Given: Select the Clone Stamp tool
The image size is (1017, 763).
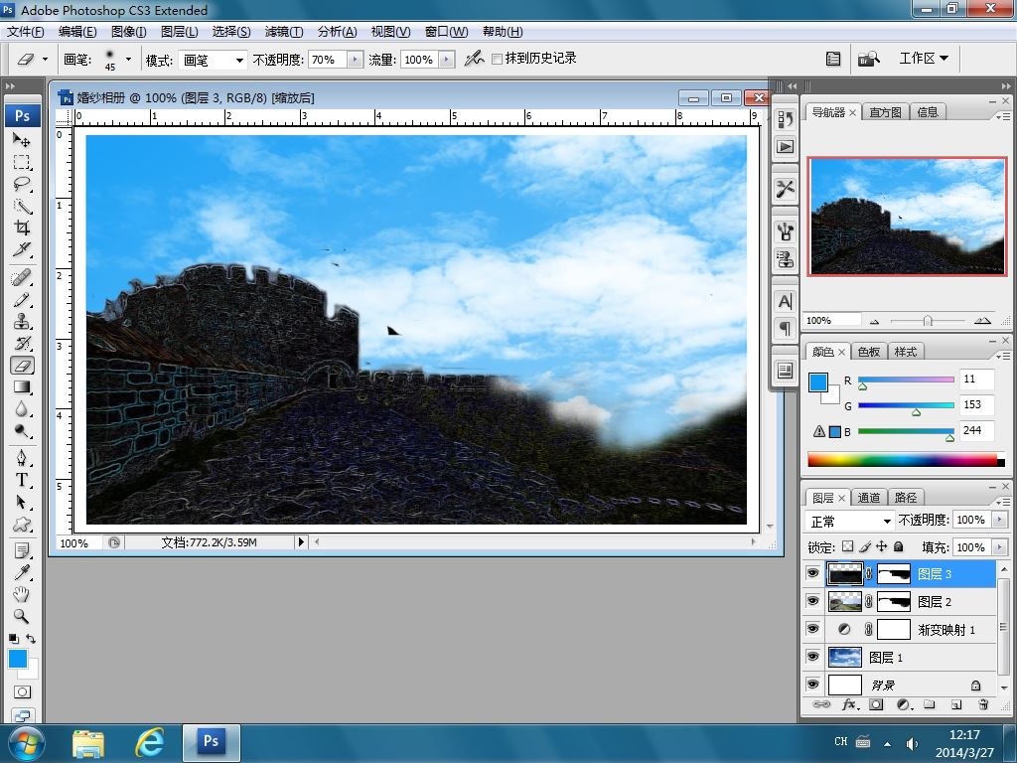Looking at the screenshot, I should pyautogui.click(x=22, y=322).
